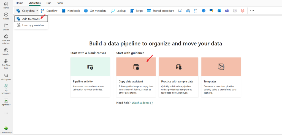Viewport: 282px width, 135px height.
Task: Click the Office 365 Outlook icon
Action: click(219, 11)
